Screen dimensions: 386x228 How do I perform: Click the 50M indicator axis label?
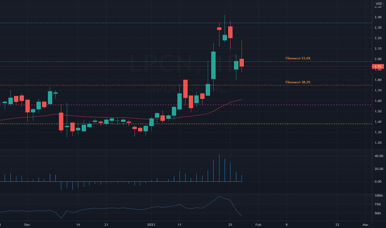[x=378, y=213]
